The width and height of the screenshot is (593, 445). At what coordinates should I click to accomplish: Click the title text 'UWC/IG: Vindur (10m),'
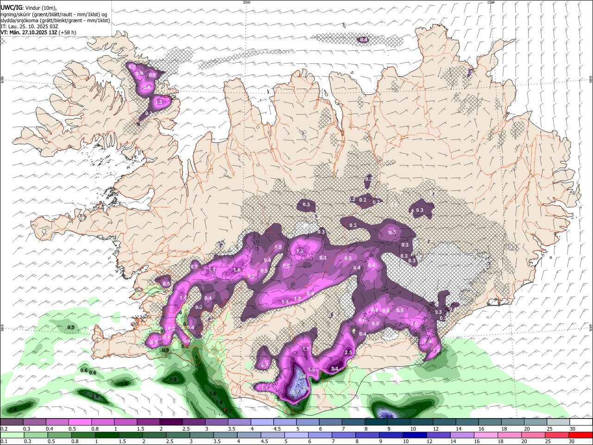click(28, 8)
